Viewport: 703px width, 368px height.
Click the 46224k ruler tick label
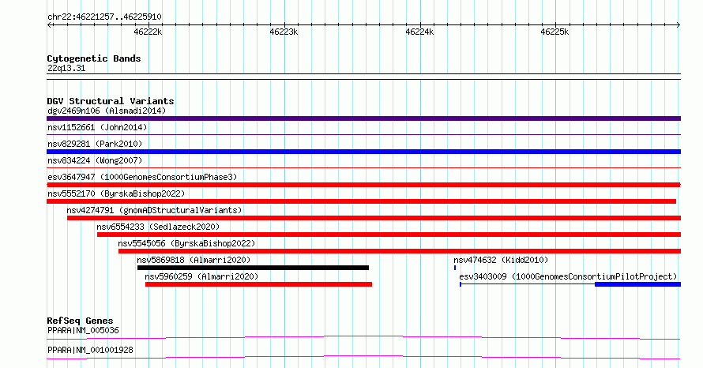[x=419, y=32]
